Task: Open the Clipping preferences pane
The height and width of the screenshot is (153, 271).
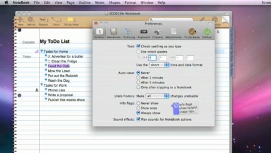Action: coord(157,33)
